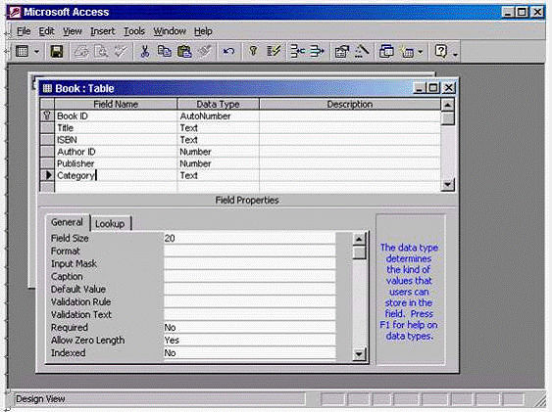Click the AutoNumber data type cell
Image resolution: width=552 pixels, height=412 pixels.
click(219, 115)
